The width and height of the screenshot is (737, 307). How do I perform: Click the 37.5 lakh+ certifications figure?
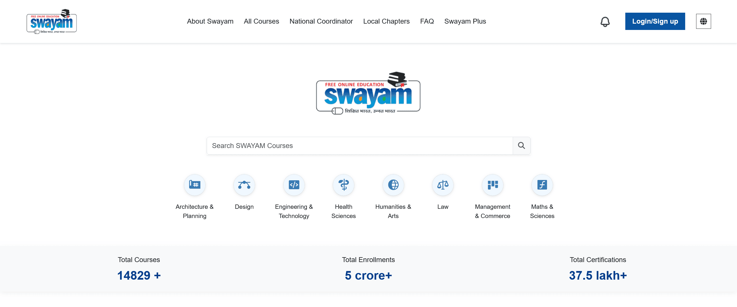pyautogui.click(x=598, y=276)
